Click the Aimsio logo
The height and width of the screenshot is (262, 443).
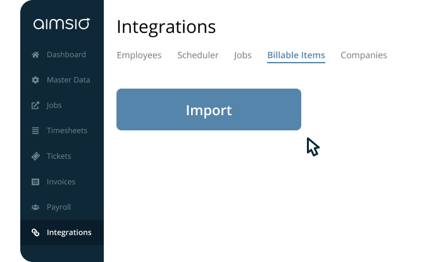[x=61, y=25]
